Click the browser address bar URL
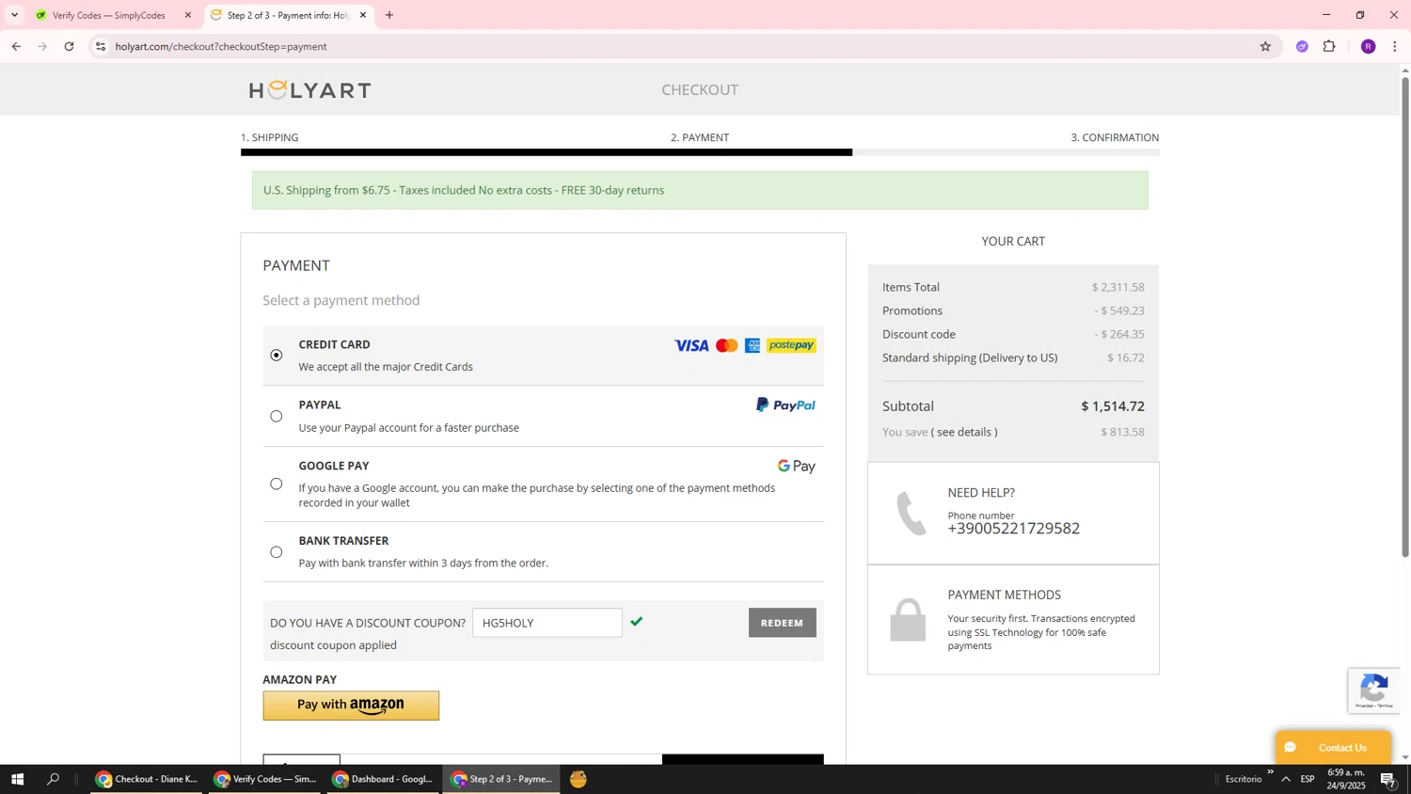This screenshot has width=1411, height=794. tap(221, 46)
